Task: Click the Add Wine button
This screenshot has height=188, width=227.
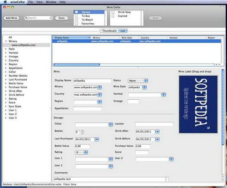Action: click(11, 18)
